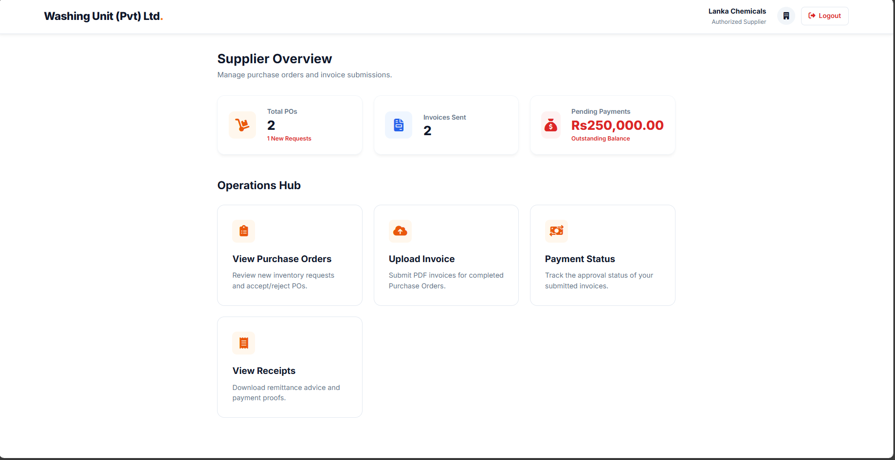Click the cloud upload icon
Screen dimensions: 895x460
pyautogui.click(x=400, y=231)
